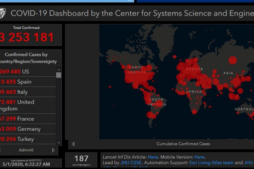Image resolution: width=254 pixels, height=169 pixels.
Task: Select France in confirmed cases list
Action: [x=28, y=119]
